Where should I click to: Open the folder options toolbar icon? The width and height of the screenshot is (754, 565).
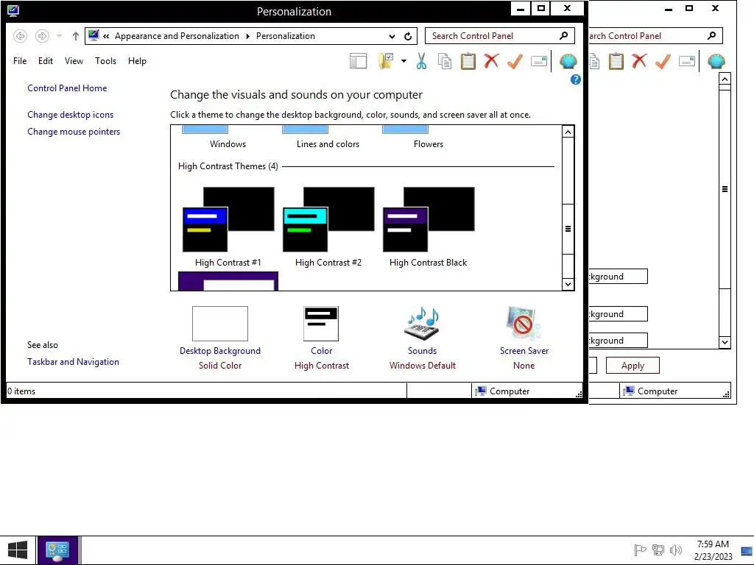point(386,61)
